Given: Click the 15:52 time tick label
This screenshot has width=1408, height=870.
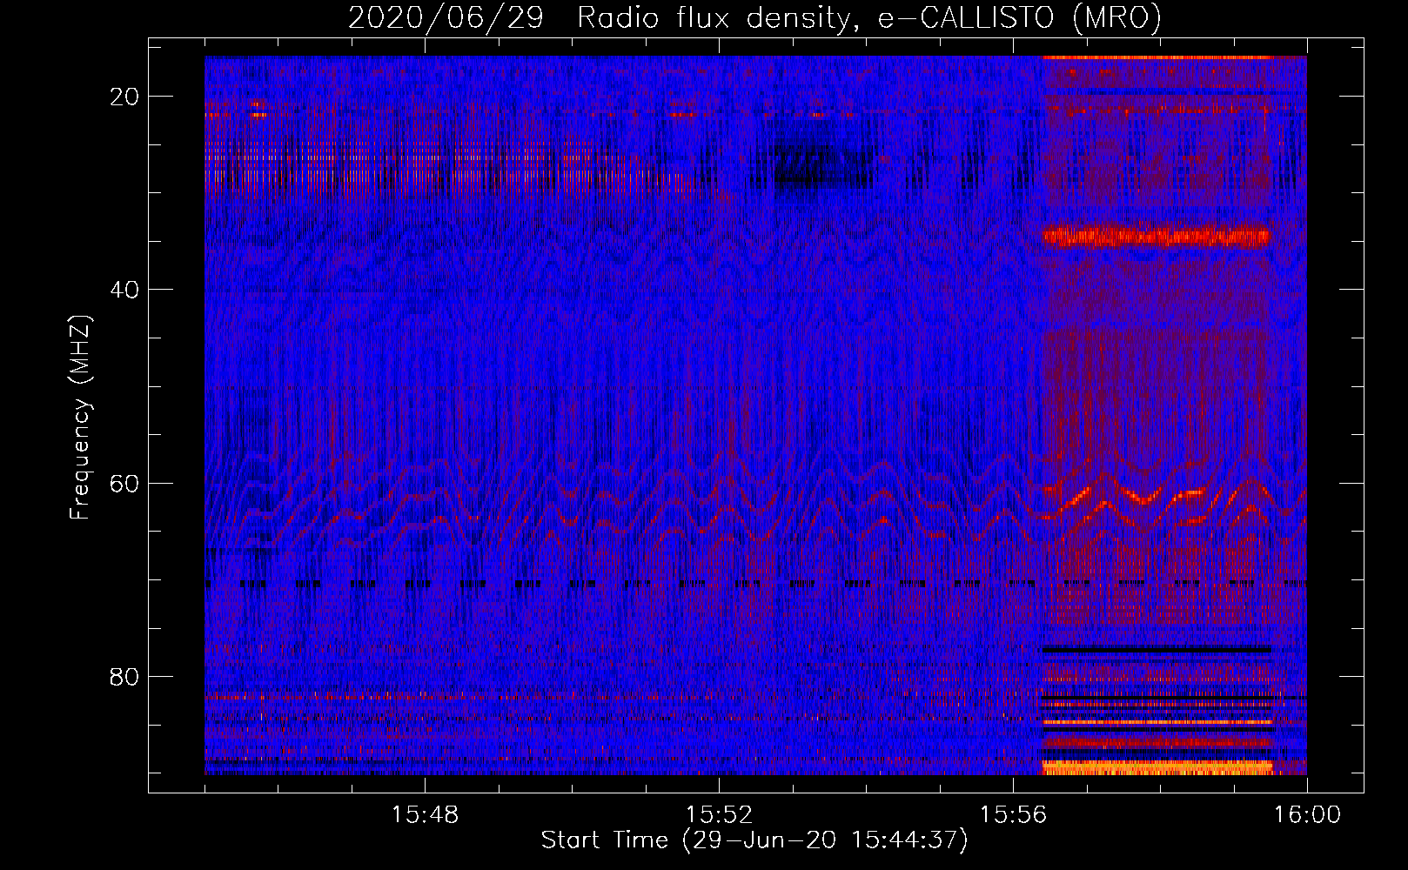Looking at the screenshot, I should tap(719, 815).
